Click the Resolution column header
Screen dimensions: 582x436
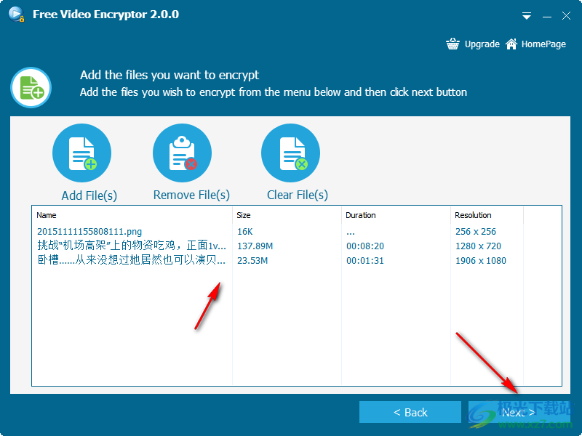click(475, 215)
